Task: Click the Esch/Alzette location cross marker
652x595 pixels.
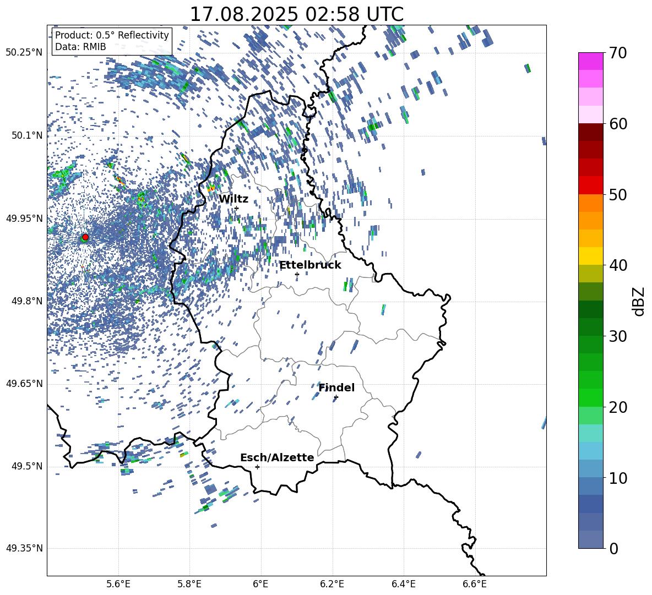Action: (x=257, y=467)
